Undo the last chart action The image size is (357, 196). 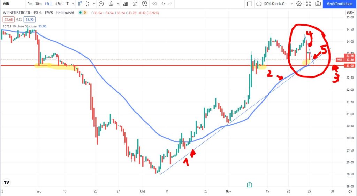[x=163, y=4]
